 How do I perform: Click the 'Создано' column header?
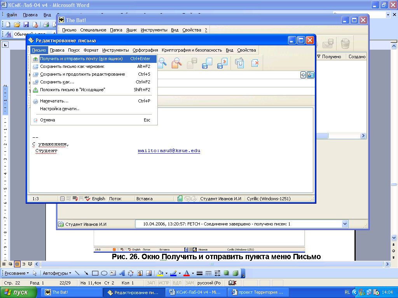357,57
